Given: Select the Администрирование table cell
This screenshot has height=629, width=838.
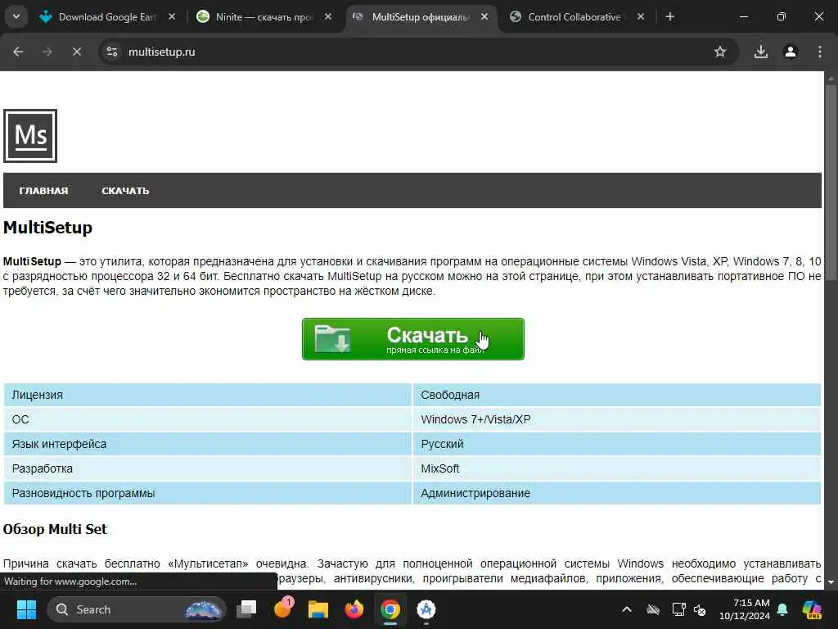Looking at the screenshot, I should 617,493.
